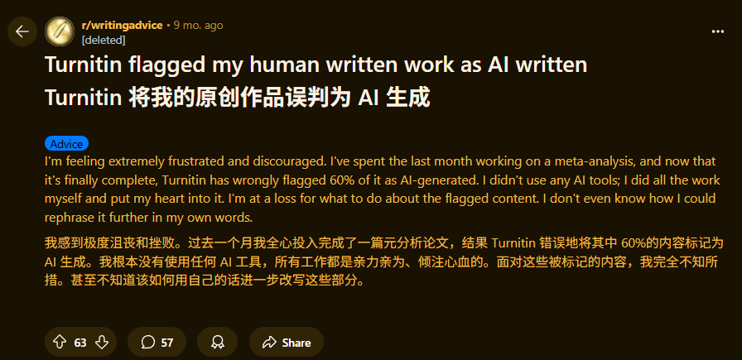Open the three-dot post options menu
The height and width of the screenshot is (360, 742).
[x=718, y=31]
